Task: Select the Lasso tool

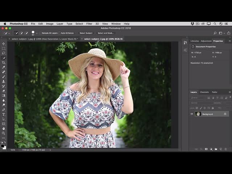Action: coord(4,53)
